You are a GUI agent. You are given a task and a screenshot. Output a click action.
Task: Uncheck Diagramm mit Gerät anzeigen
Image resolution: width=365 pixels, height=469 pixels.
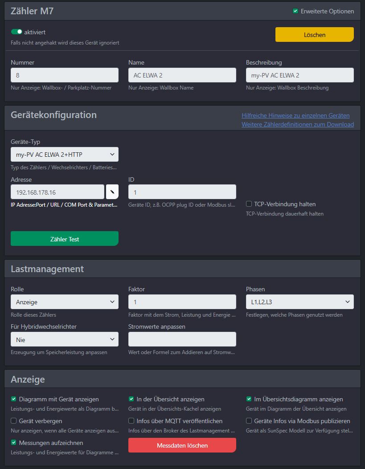coord(13,399)
